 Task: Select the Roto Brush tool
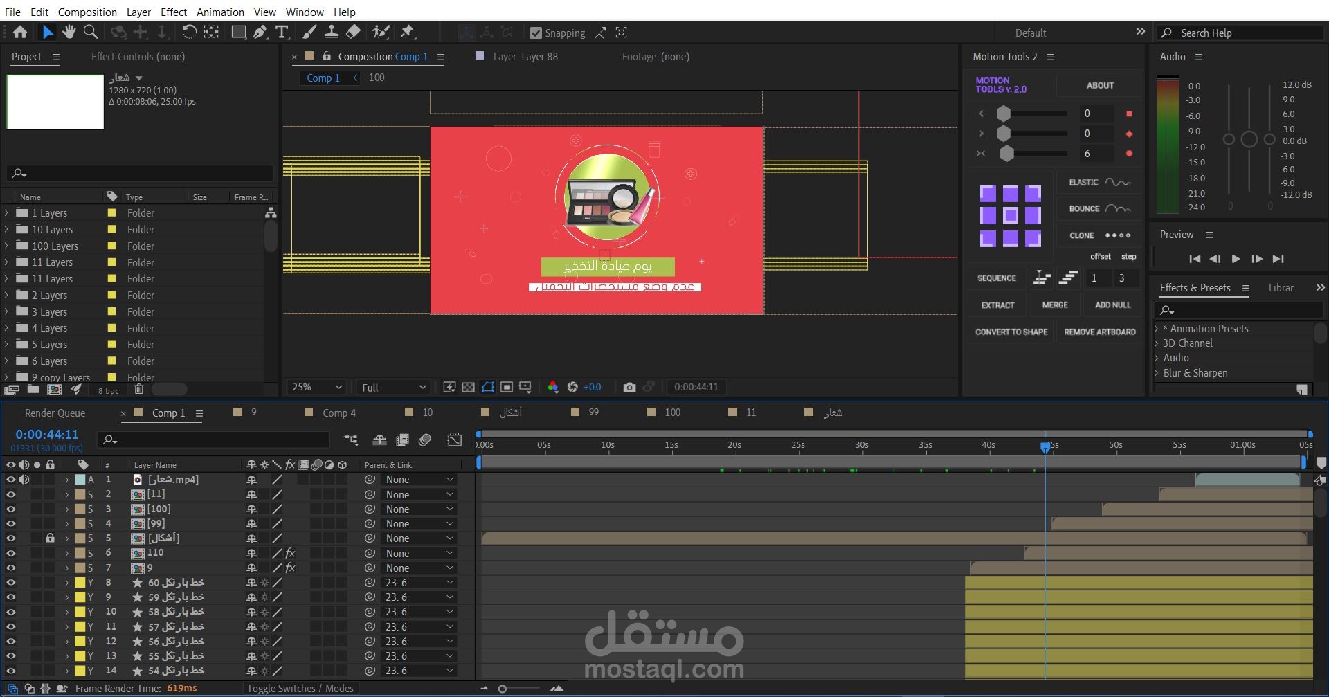tap(381, 32)
